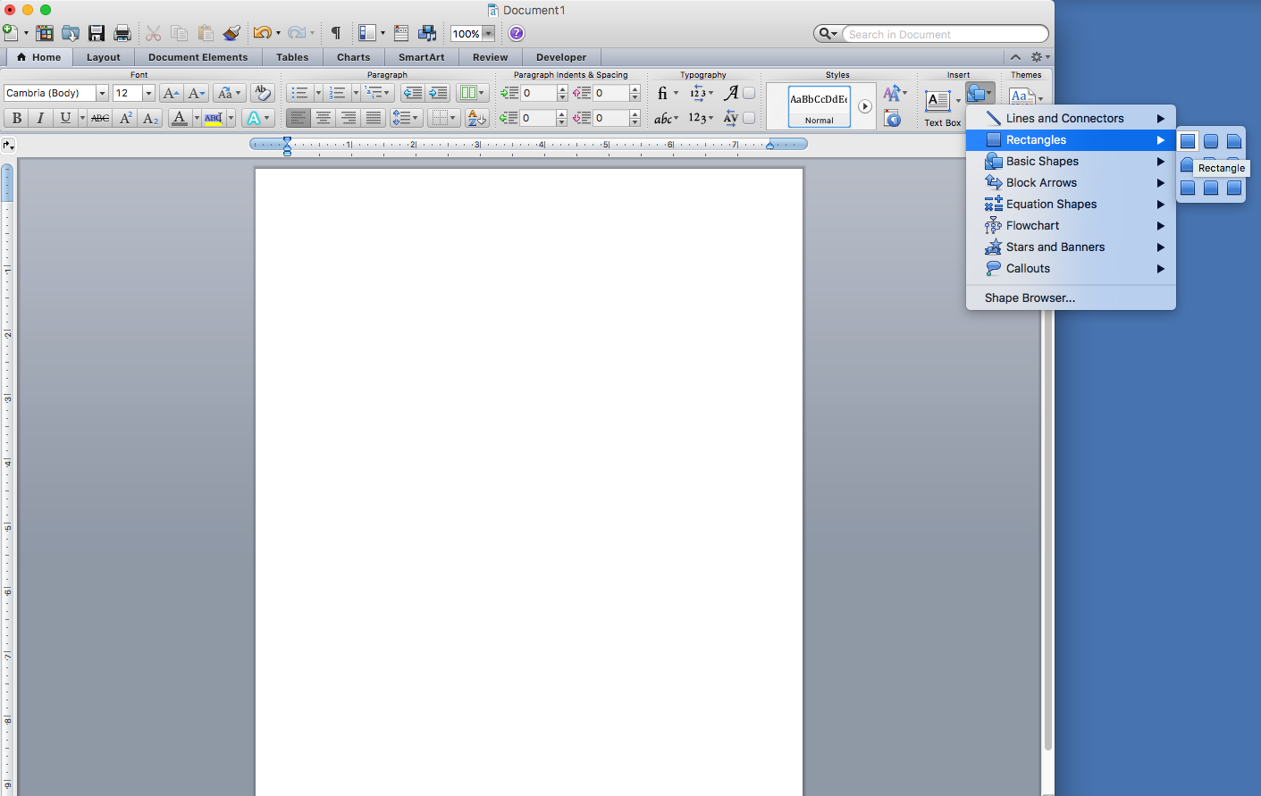Open Columns dropdown in Paragraph group

pyautogui.click(x=472, y=93)
